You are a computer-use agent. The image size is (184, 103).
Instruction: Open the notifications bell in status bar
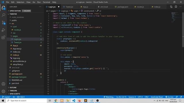(x=181, y=97)
